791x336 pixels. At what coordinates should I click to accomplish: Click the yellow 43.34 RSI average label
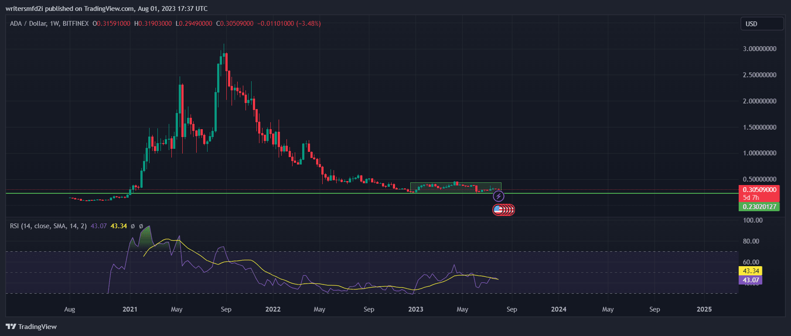(x=750, y=271)
